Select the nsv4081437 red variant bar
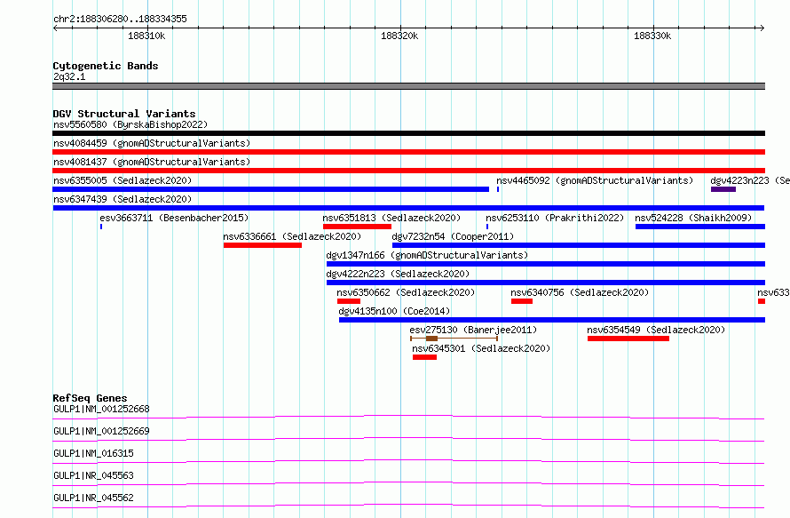Image resolution: width=790 pixels, height=518 pixels. click(x=408, y=171)
